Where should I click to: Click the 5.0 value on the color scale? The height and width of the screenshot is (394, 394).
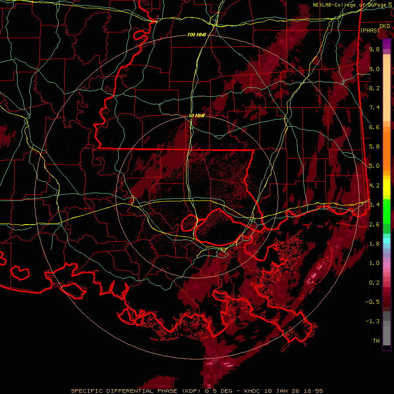click(374, 166)
